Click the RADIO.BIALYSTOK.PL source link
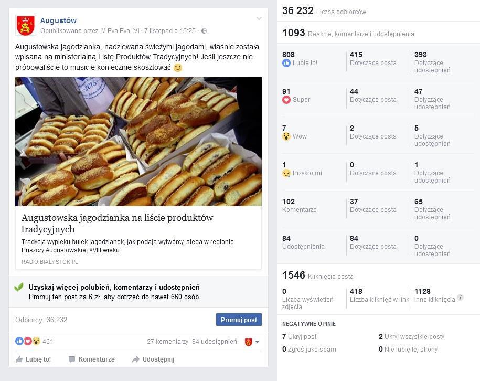 click(x=50, y=262)
